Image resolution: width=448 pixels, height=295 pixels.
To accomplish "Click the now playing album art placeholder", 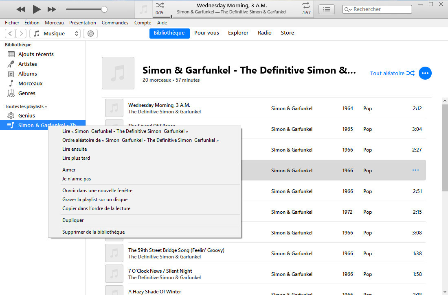I will point(143,9).
